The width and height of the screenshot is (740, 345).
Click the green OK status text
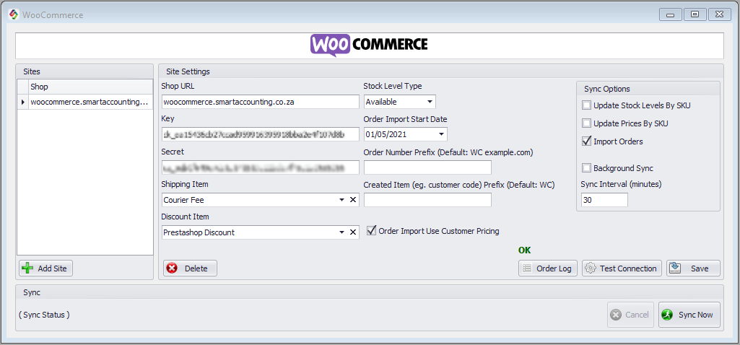point(525,250)
